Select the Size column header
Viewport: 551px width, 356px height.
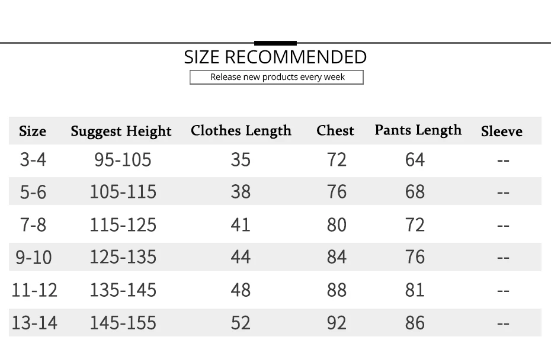coord(33,131)
